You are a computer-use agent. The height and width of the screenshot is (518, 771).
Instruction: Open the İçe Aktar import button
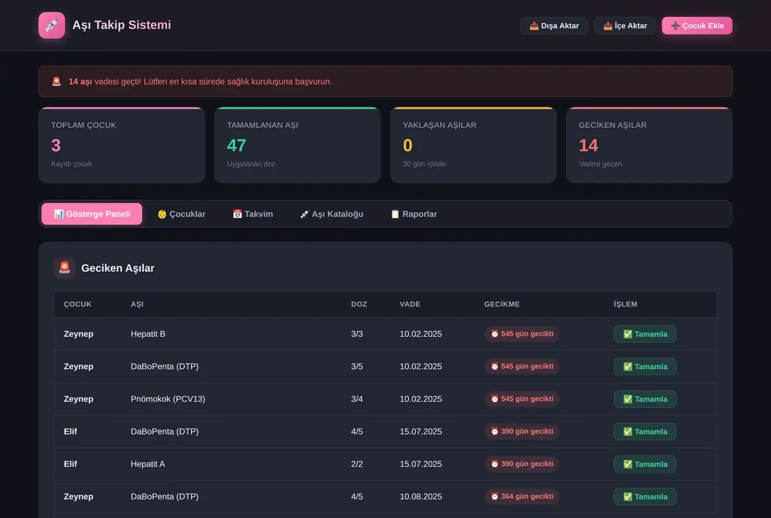click(625, 26)
